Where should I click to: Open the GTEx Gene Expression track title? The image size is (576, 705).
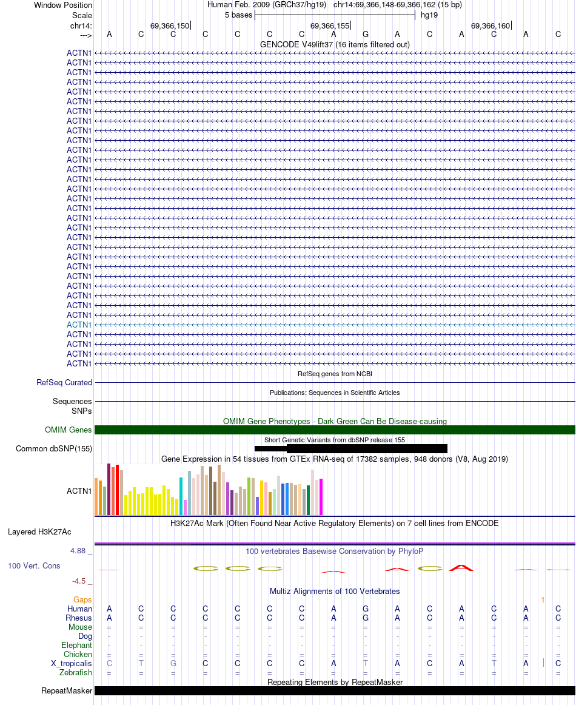click(335, 459)
